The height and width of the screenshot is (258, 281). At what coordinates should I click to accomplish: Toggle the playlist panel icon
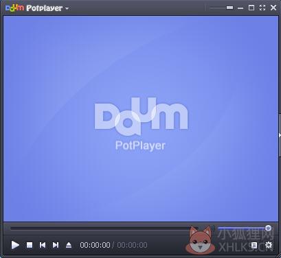click(x=254, y=246)
